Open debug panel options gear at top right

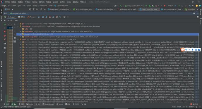coord(194,13)
